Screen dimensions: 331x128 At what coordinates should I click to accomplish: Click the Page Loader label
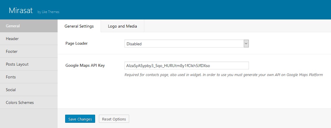pos(76,43)
